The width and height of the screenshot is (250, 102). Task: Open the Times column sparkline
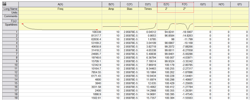tap(148, 26)
